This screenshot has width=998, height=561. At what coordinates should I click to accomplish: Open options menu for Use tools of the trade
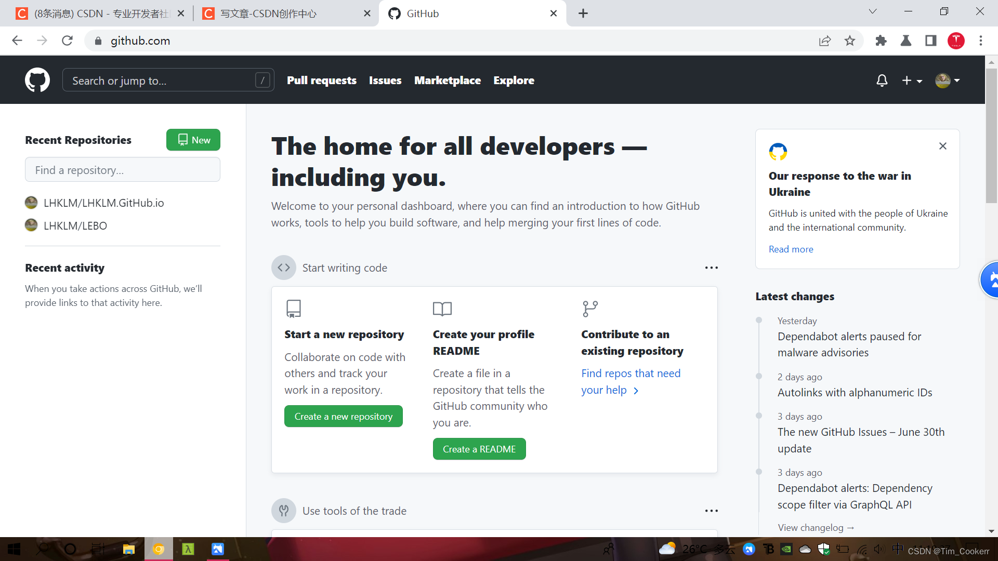coord(711,511)
